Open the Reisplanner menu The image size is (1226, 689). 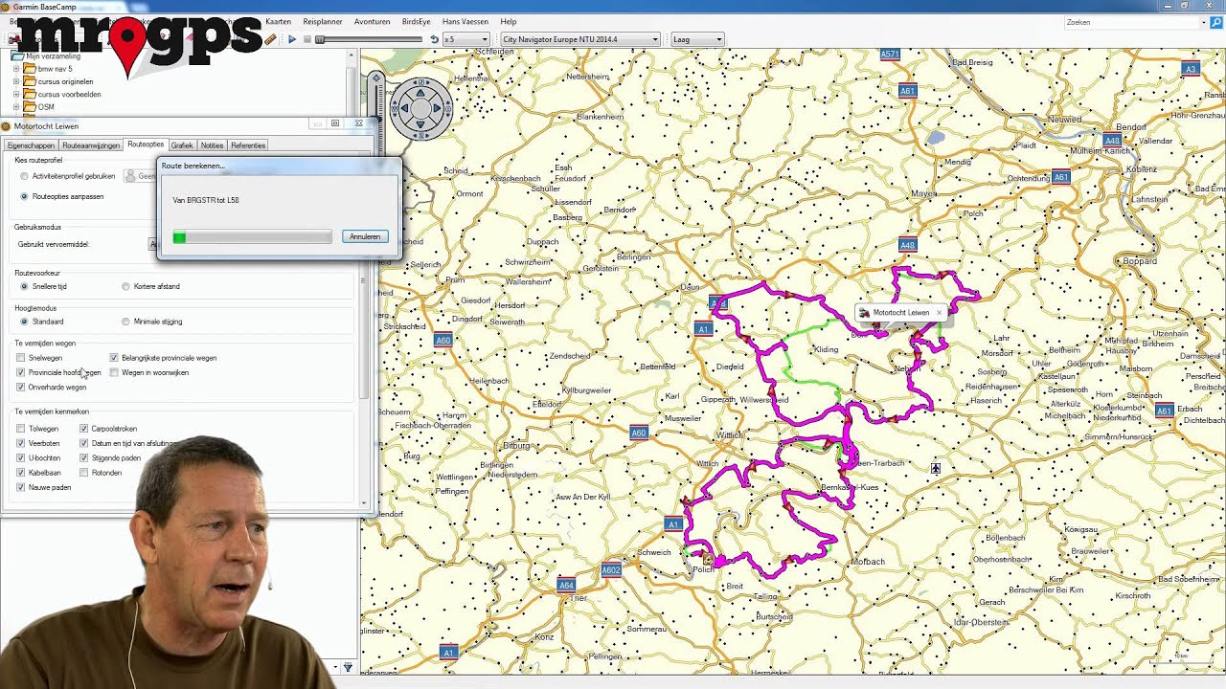click(322, 21)
